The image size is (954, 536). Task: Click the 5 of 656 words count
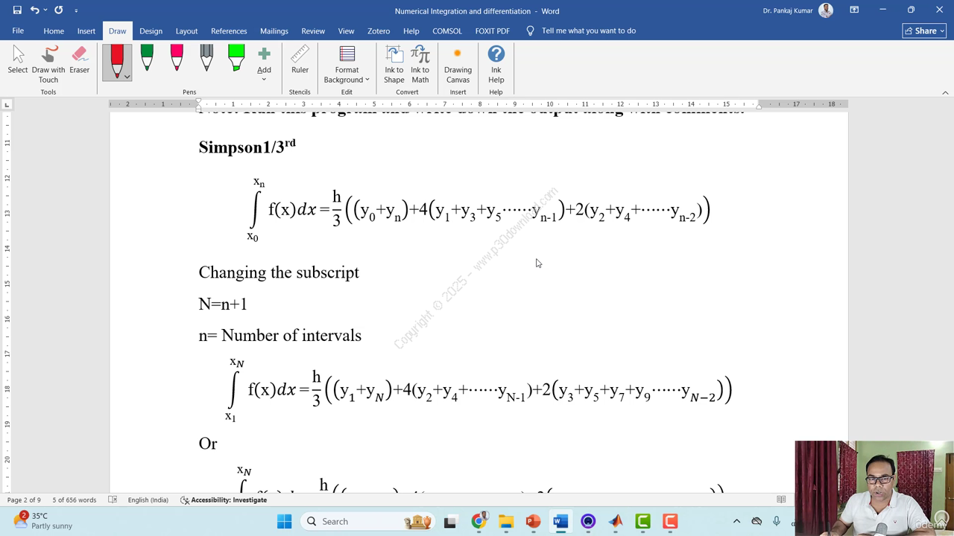click(x=74, y=500)
